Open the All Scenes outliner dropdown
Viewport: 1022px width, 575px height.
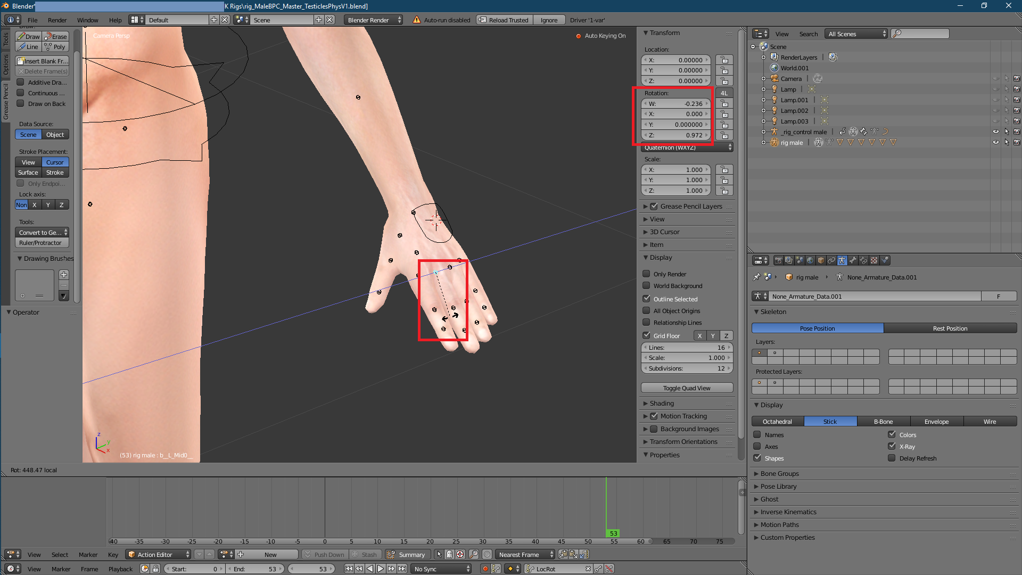856,34
